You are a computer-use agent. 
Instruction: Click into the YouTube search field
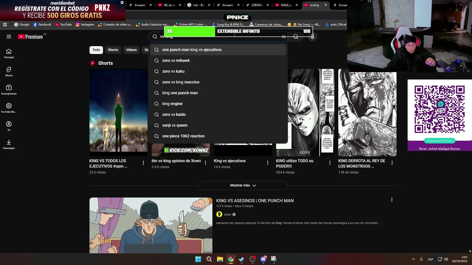tap(218, 36)
